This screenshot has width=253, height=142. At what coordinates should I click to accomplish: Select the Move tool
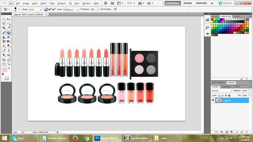coord(9,19)
